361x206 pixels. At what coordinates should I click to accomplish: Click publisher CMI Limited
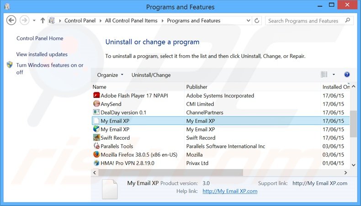click(200, 104)
